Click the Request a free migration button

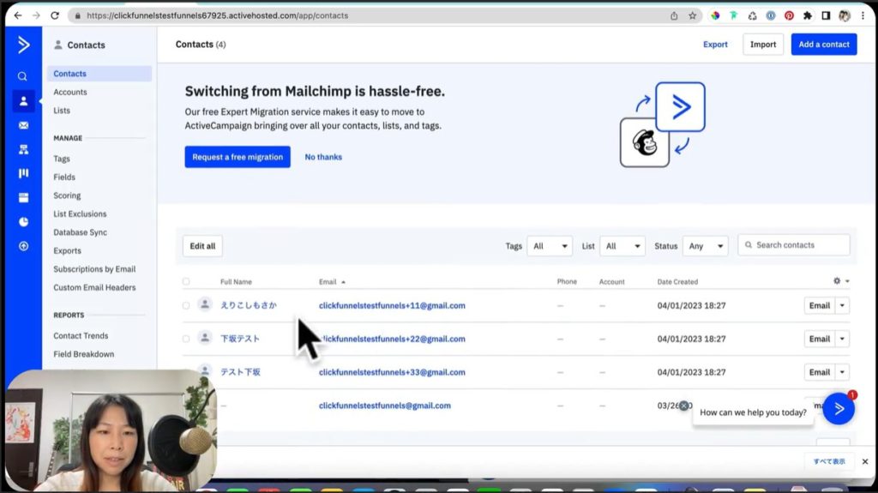click(x=238, y=157)
